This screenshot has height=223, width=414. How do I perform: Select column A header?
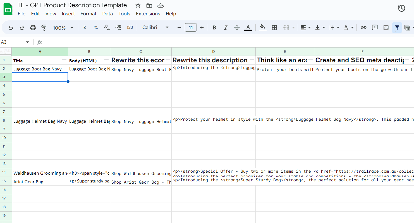40,52
